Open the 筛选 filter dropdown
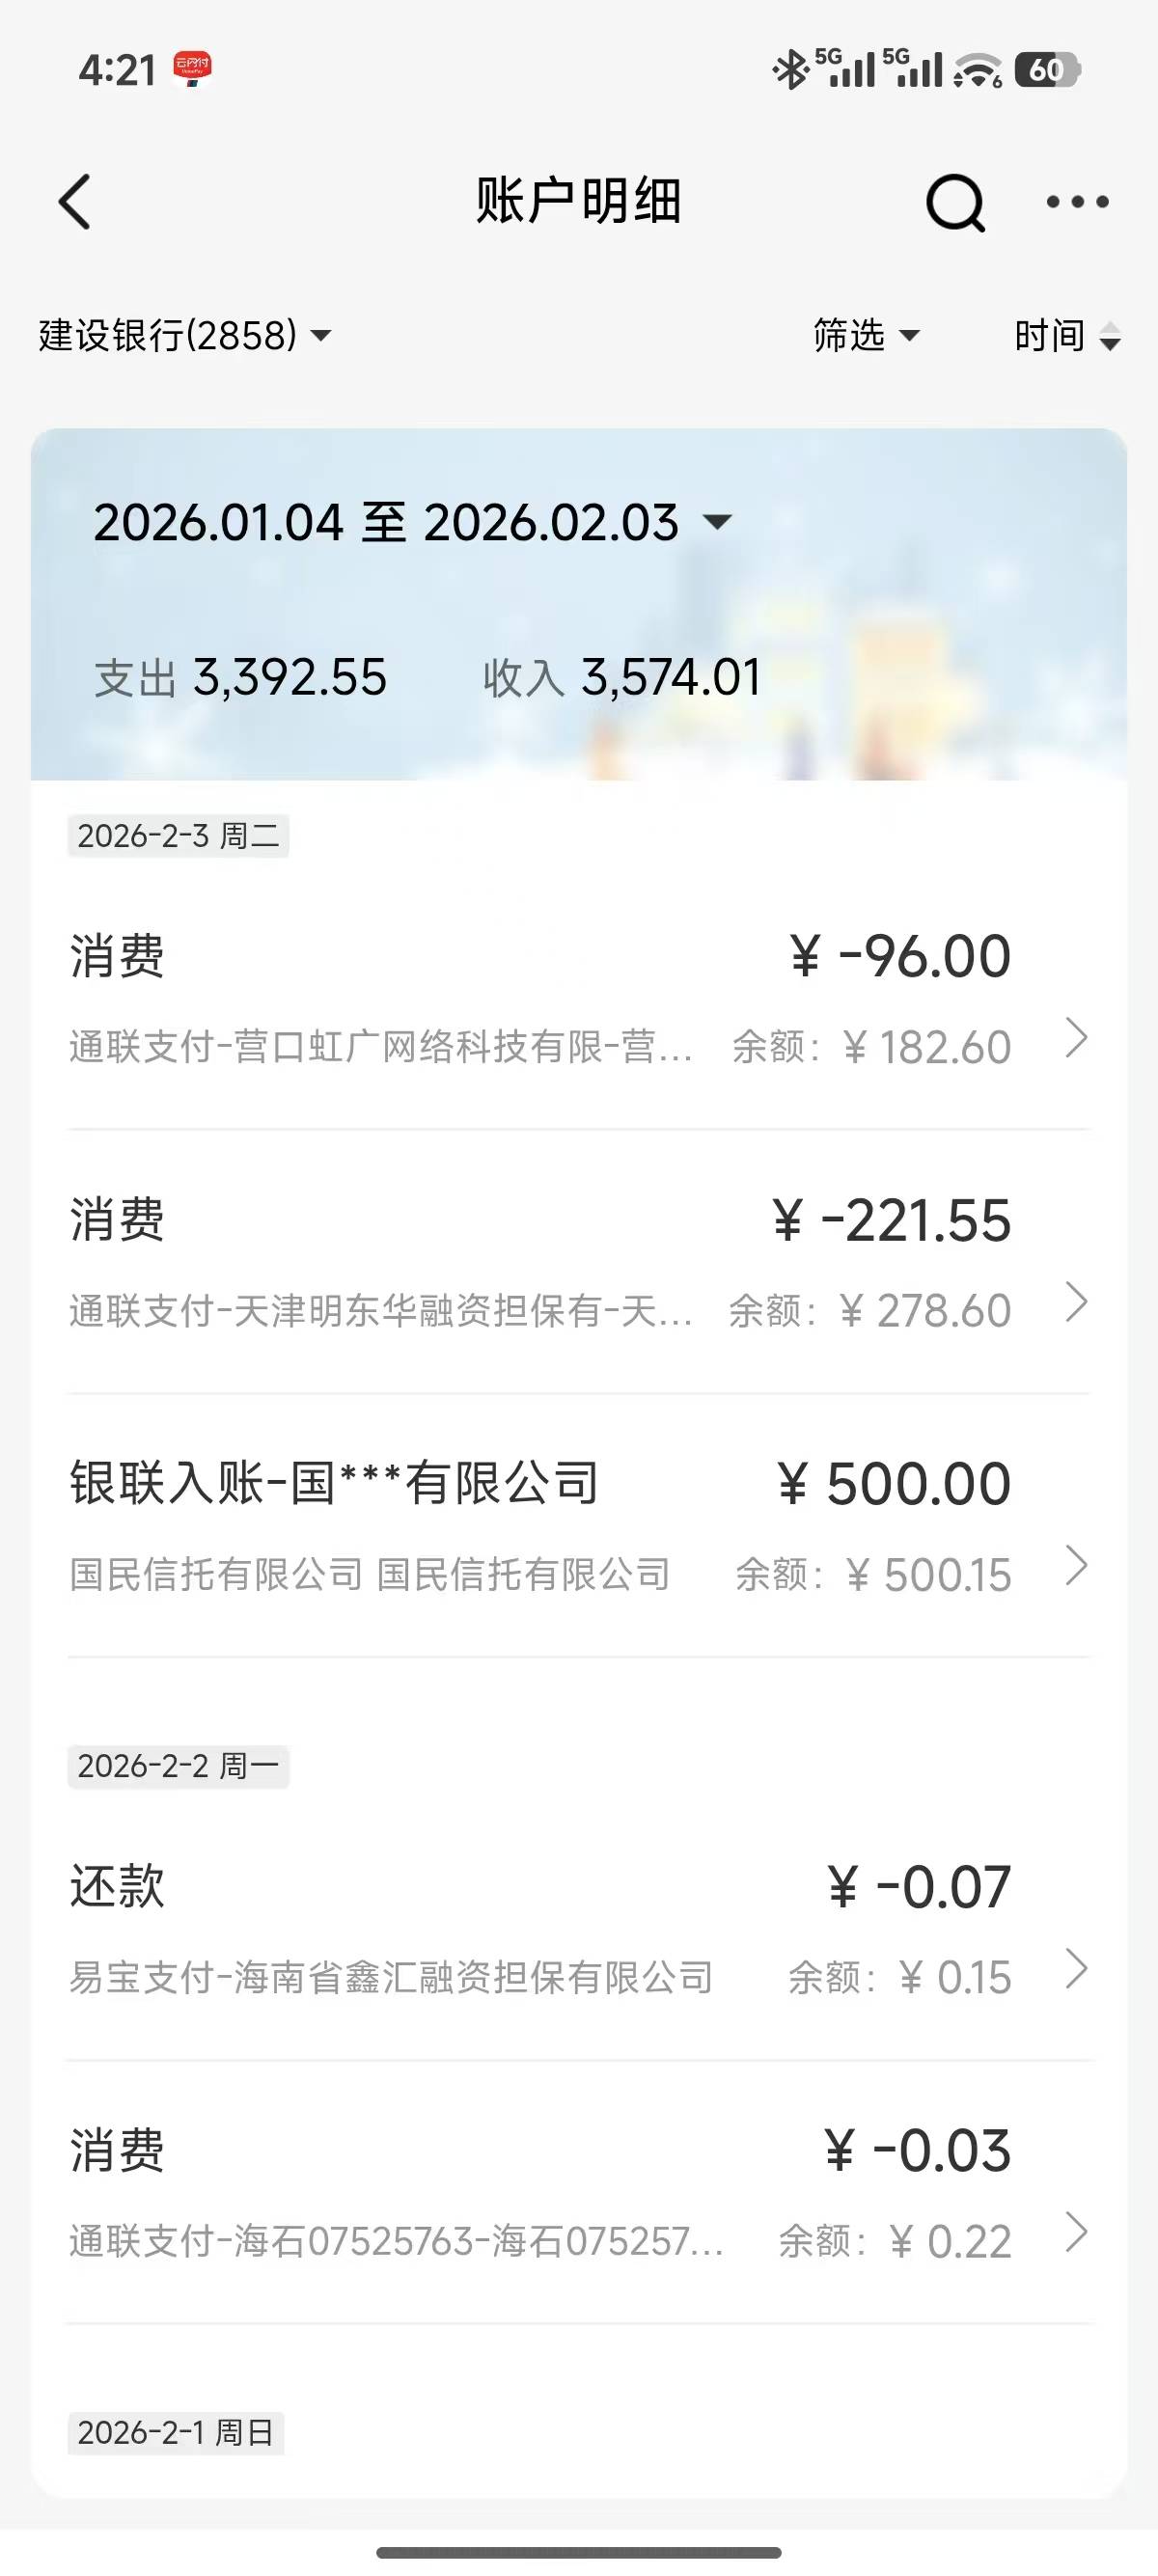1158x2576 pixels. click(865, 336)
